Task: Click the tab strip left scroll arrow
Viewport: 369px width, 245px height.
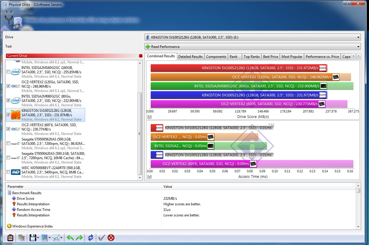Action: (x=354, y=56)
